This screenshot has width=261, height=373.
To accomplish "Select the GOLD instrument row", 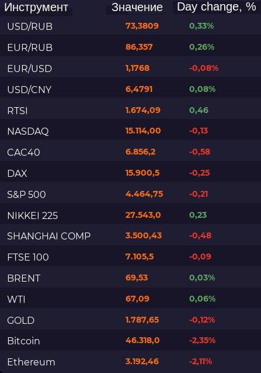I will (x=131, y=319).
